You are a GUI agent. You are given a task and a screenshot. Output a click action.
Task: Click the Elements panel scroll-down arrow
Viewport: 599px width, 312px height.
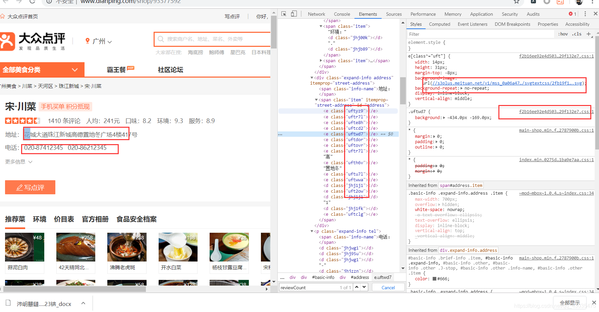tap(403, 268)
